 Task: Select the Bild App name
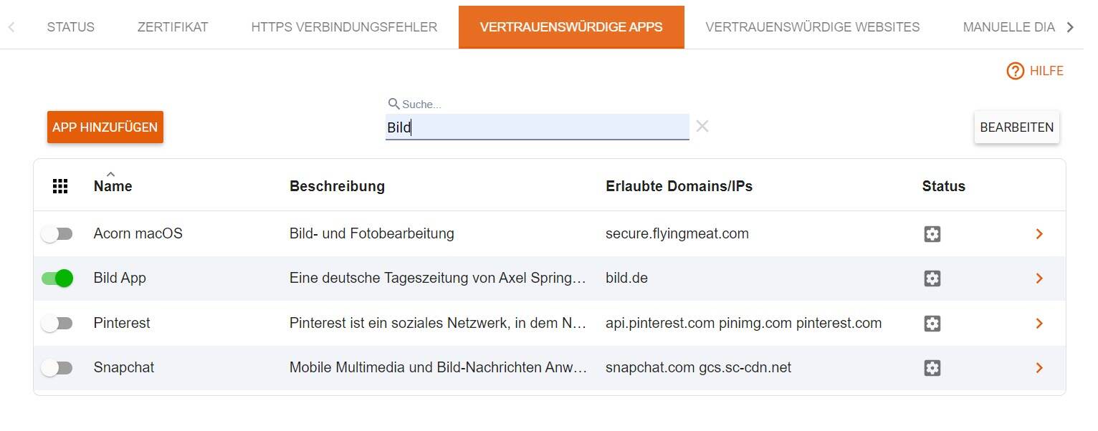click(120, 279)
